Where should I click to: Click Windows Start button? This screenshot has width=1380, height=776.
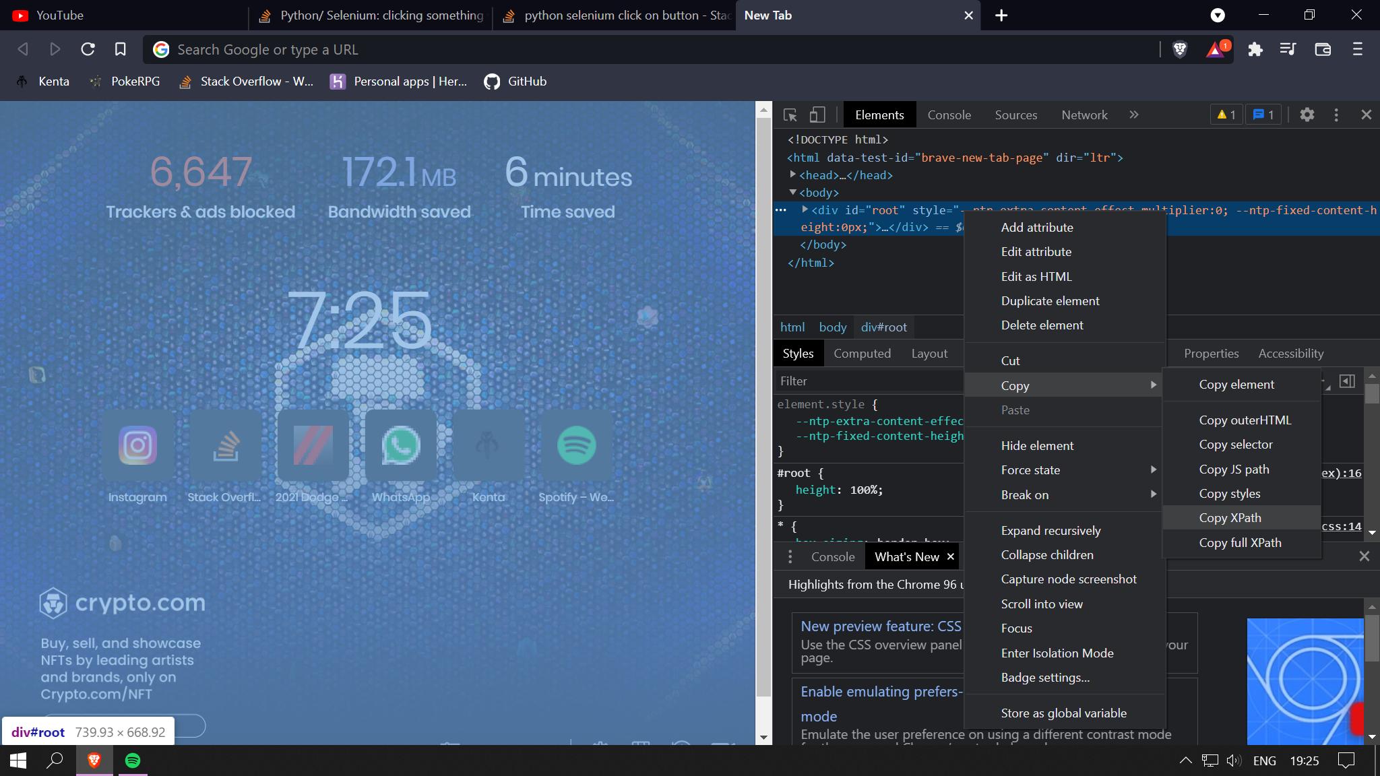coord(18,761)
